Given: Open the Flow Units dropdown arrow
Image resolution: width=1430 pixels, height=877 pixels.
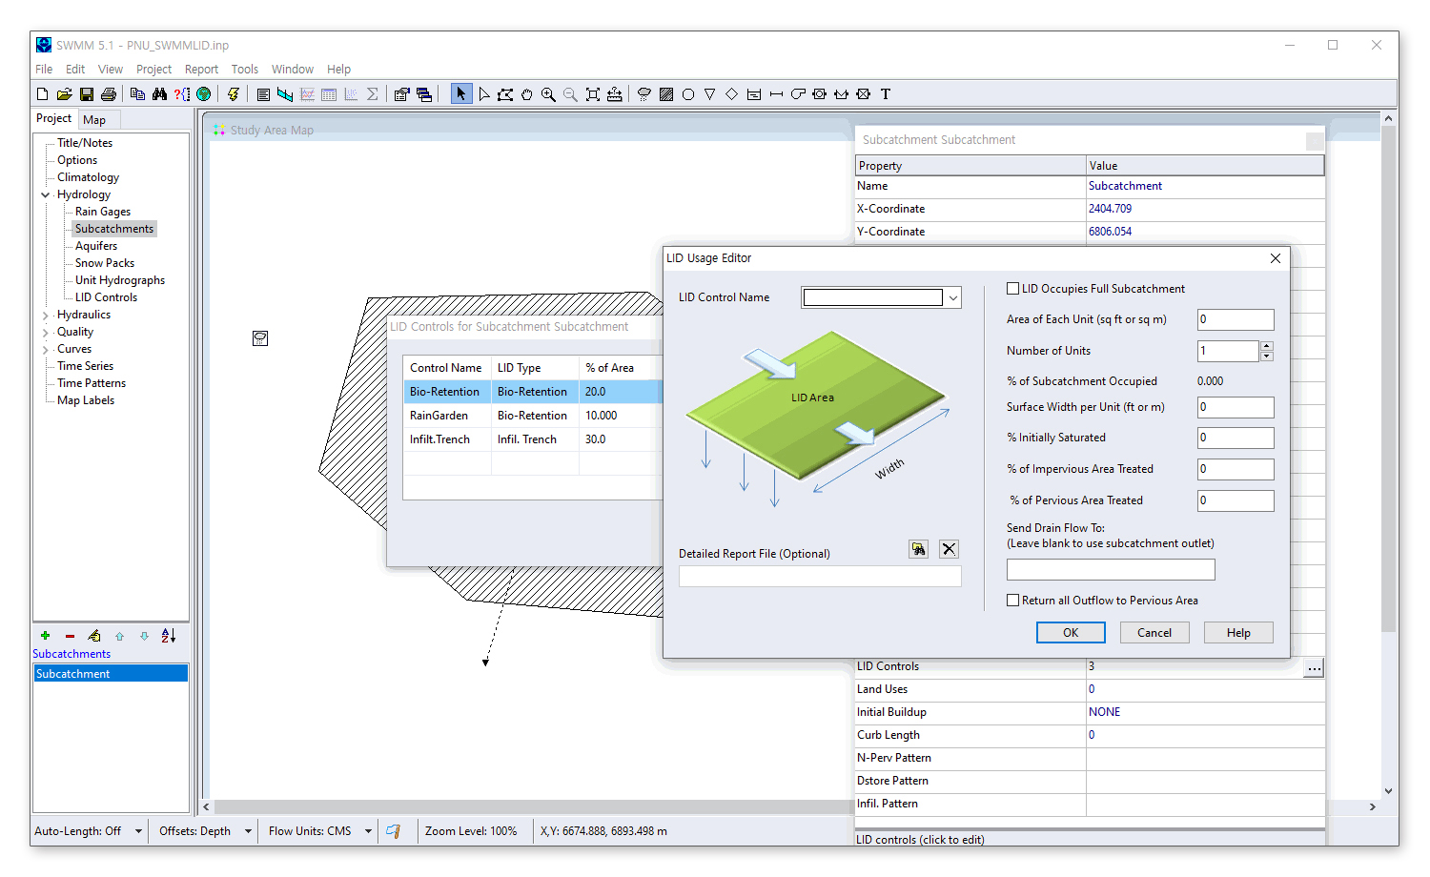Looking at the screenshot, I should click(x=367, y=831).
